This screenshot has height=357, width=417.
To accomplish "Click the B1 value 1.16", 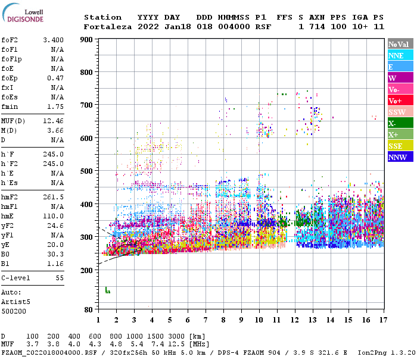I will (x=55, y=264).
